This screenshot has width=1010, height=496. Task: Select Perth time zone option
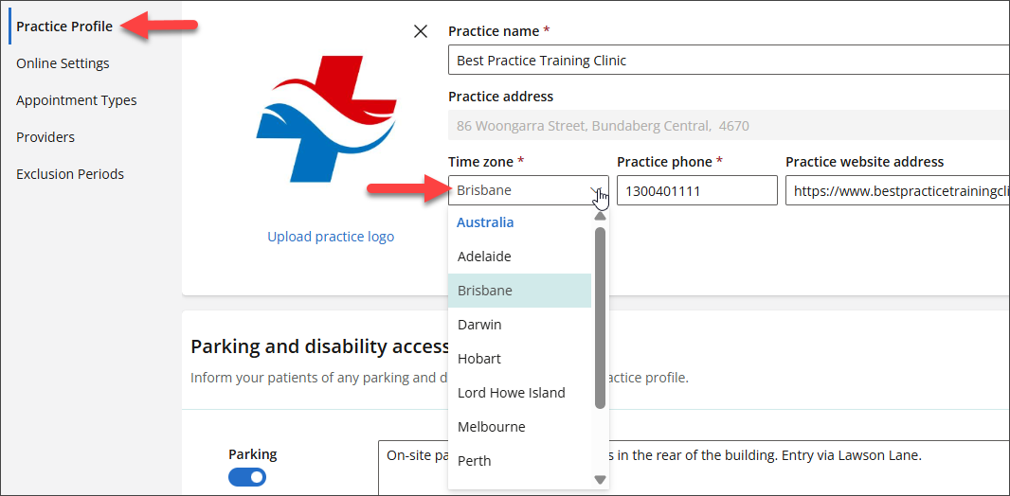474,461
